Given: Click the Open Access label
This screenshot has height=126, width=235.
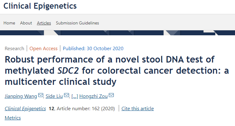Looking at the screenshot, I should (44, 48).
